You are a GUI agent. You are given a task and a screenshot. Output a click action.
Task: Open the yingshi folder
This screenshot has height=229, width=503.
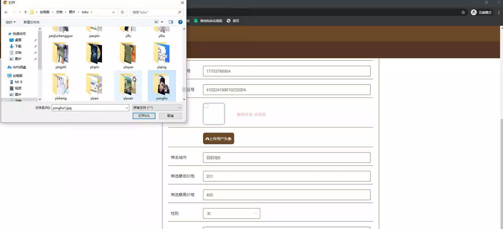61,56
